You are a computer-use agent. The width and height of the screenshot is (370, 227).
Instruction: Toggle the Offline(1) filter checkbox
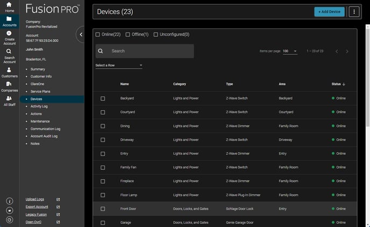pyautogui.click(x=127, y=34)
